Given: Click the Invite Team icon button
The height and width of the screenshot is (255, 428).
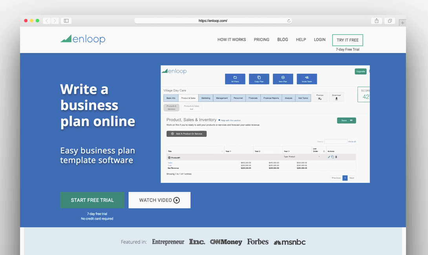Looking at the screenshot, I should click(307, 79).
